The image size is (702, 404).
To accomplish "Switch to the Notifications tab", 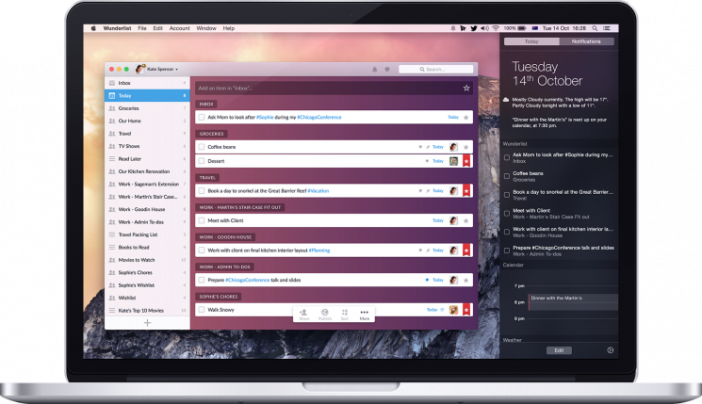I will [586, 41].
